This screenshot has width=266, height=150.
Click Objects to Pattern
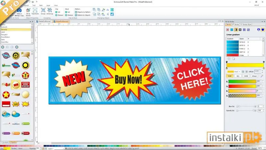pyautogui.click(x=82, y=12)
